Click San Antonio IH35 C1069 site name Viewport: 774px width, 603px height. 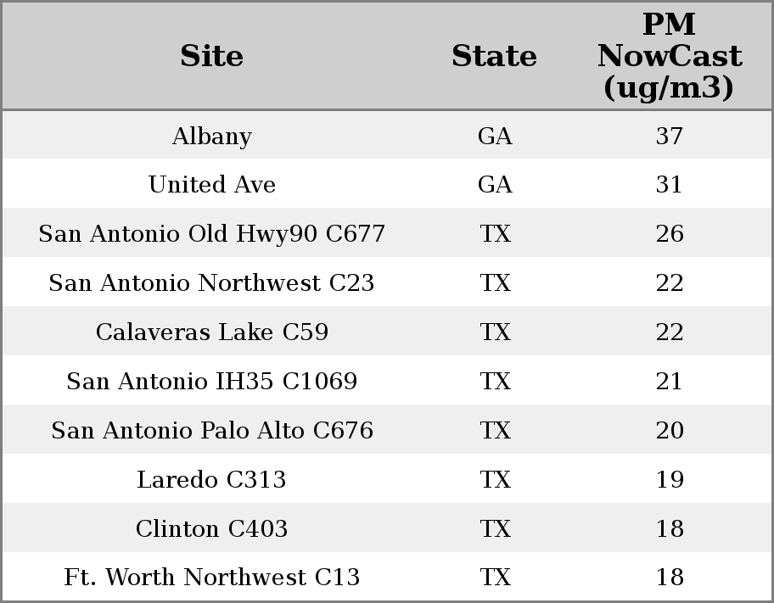click(x=211, y=382)
